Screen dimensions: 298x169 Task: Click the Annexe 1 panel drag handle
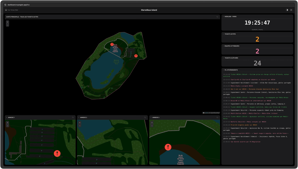7,118
